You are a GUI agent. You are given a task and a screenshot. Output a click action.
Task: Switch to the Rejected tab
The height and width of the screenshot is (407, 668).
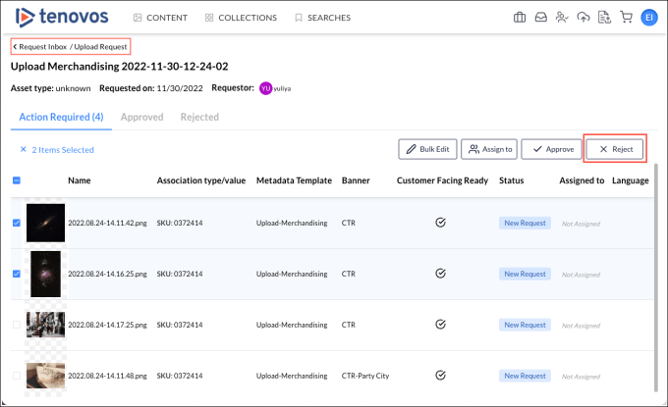coord(199,117)
